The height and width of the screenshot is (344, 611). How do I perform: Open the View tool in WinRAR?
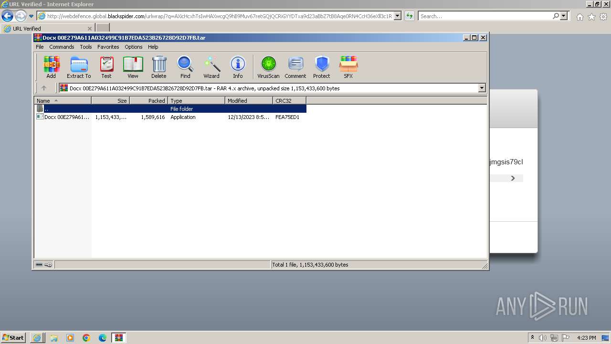133,67
